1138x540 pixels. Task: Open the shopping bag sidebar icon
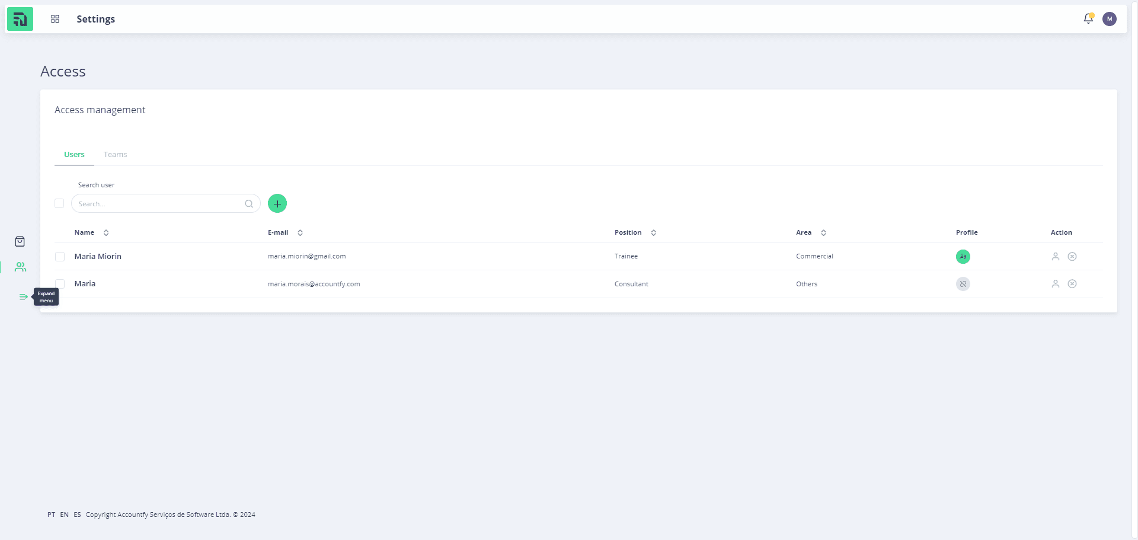(x=20, y=241)
